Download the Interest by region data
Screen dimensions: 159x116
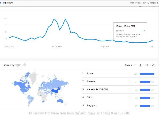[x=140, y=65]
